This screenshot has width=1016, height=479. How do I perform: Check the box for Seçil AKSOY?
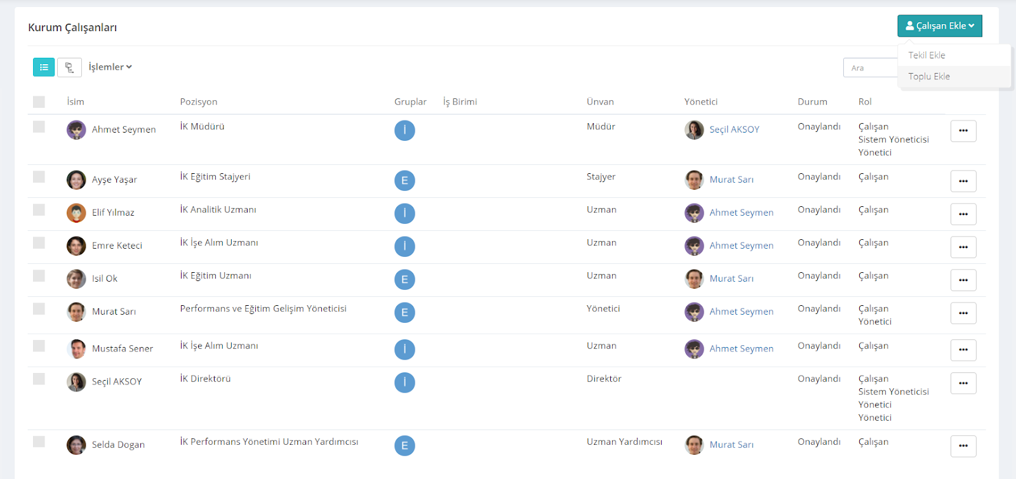pyautogui.click(x=39, y=378)
